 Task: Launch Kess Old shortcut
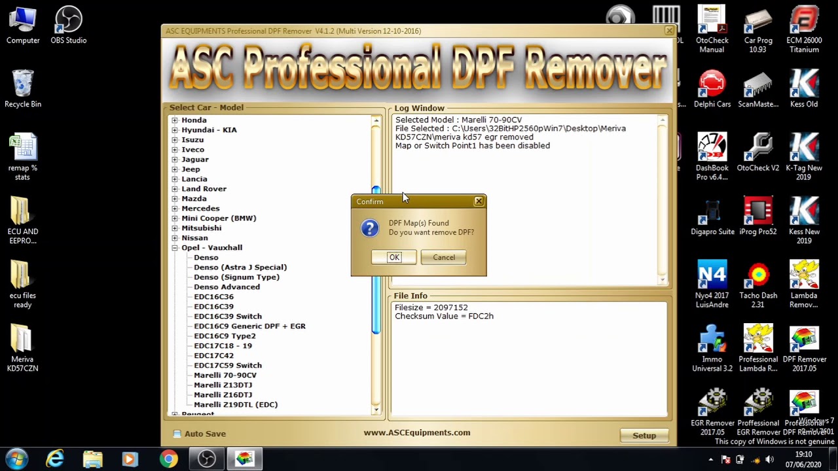(x=804, y=89)
